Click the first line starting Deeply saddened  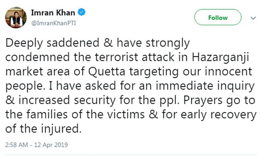pyautogui.click(x=98, y=43)
